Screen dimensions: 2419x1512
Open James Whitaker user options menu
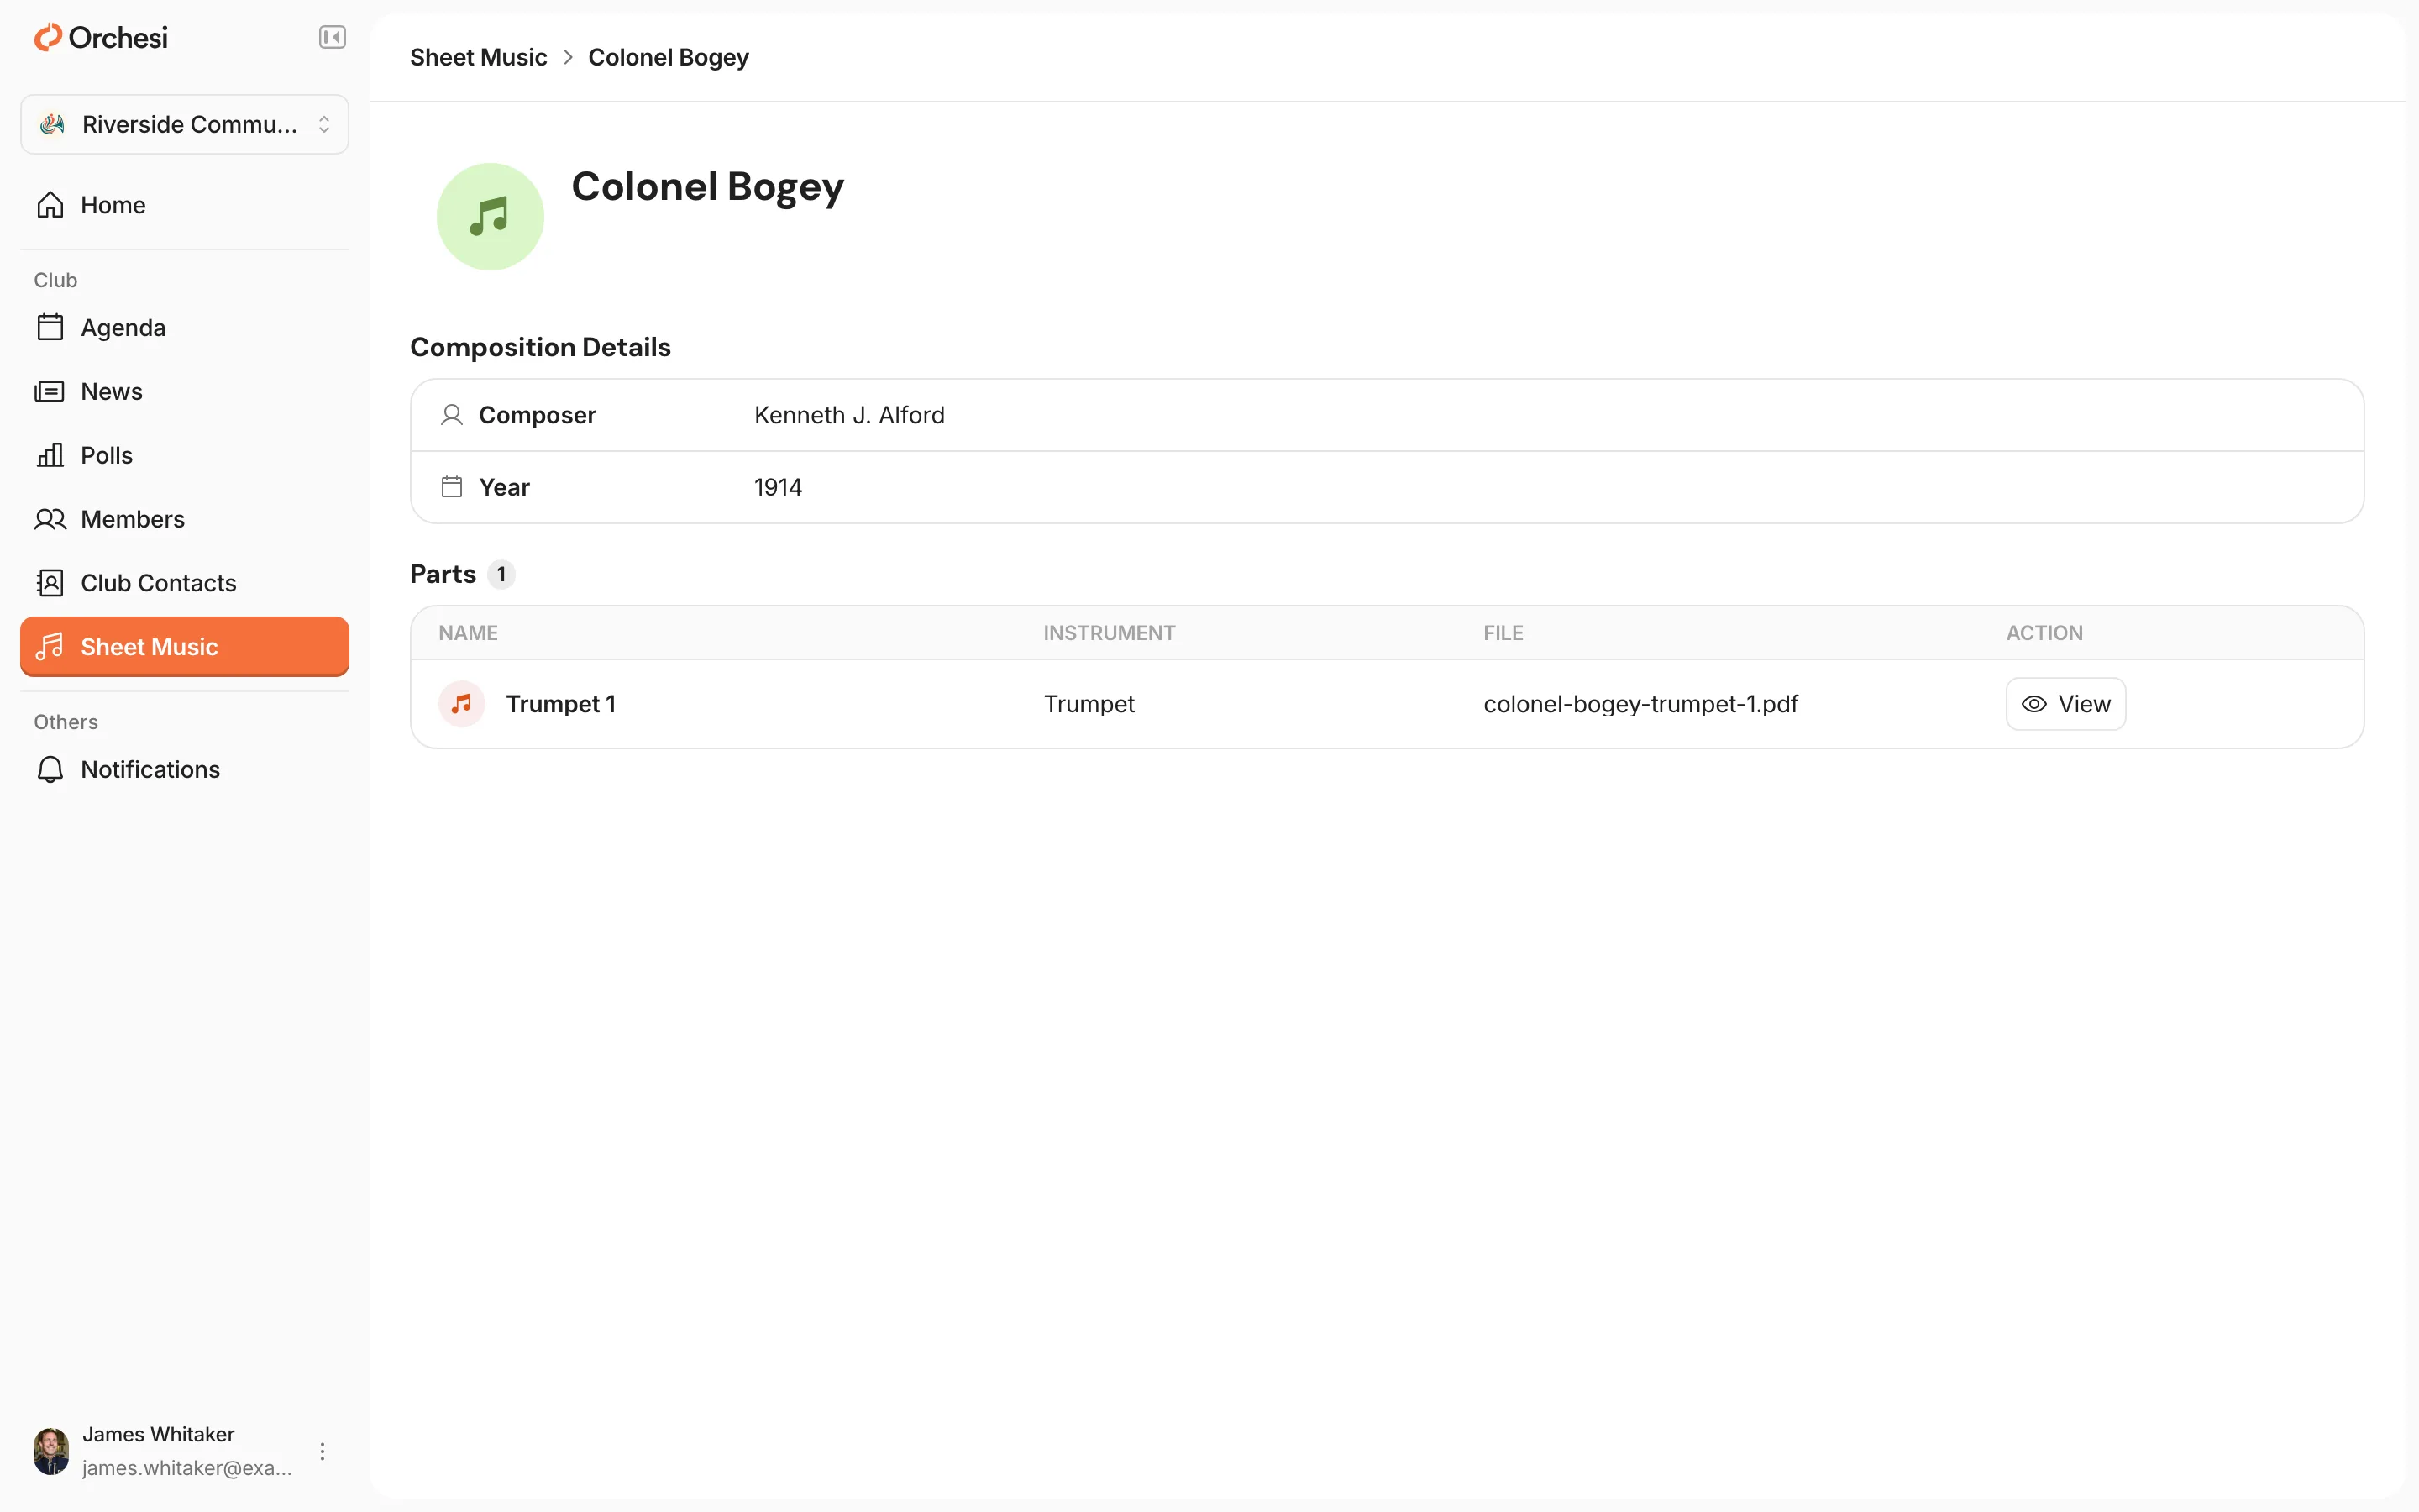click(322, 1451)
